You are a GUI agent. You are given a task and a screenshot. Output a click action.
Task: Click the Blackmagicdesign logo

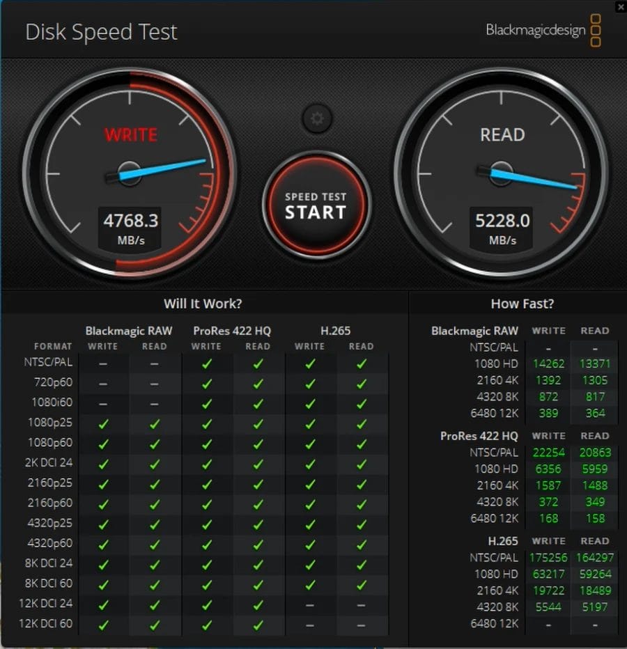(x=535, y=31)
